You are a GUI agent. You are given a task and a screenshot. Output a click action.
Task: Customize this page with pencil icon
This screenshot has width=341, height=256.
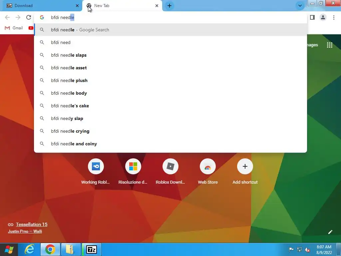tap(330, 232)
